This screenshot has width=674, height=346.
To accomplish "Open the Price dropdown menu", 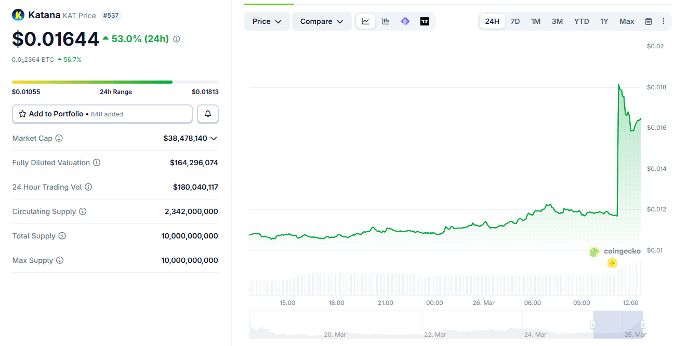I will point(267,21).
